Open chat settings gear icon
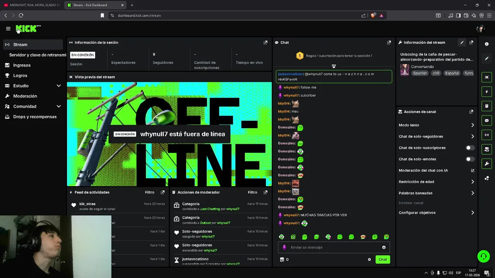The image size is (495, 278). pyautogui.click(x=369, y=259)
